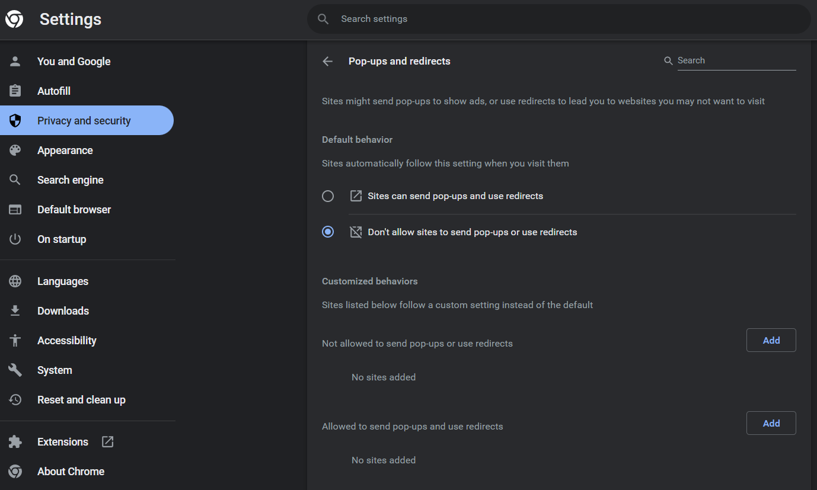Click the Extensions puzzle piece icon

15,441
